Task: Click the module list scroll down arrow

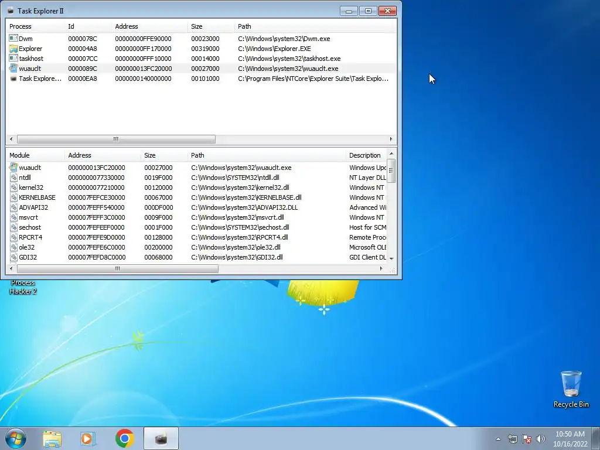Action: (391, 258)
